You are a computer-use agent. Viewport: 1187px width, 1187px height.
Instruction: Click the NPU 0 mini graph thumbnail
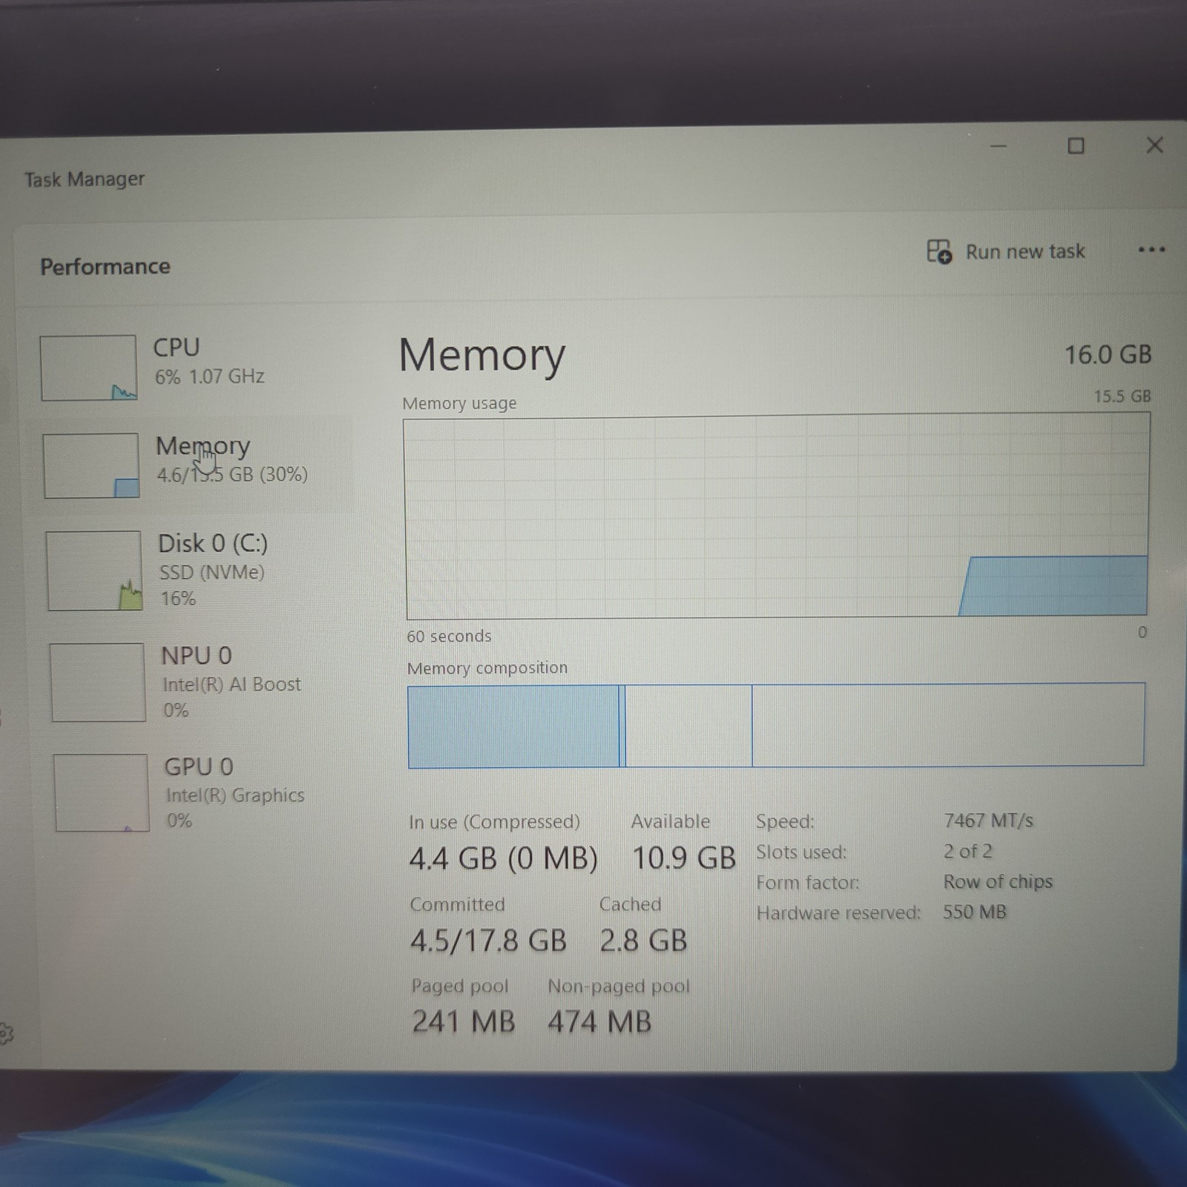click(x=97, y=683)
